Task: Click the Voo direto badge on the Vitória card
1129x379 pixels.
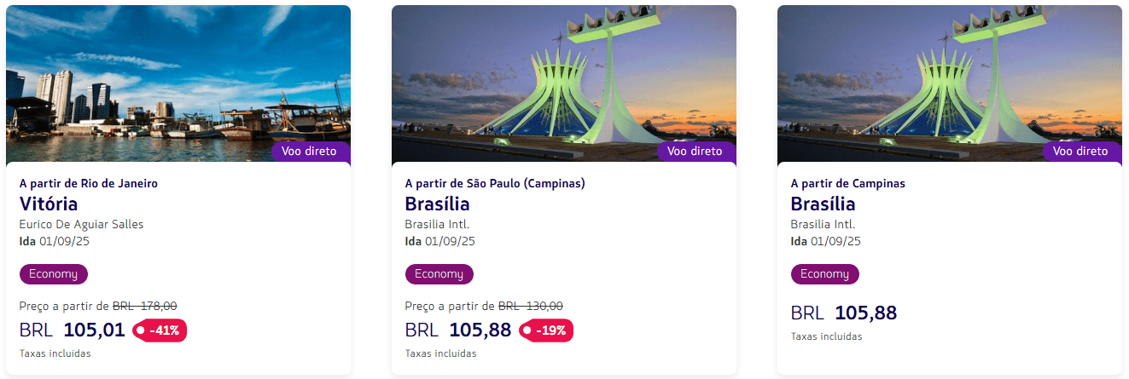Action: pyautogui.click(x=310, y=151)
